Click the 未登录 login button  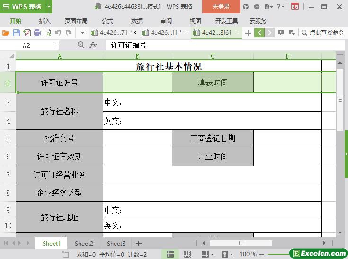[x=221, y=7]
